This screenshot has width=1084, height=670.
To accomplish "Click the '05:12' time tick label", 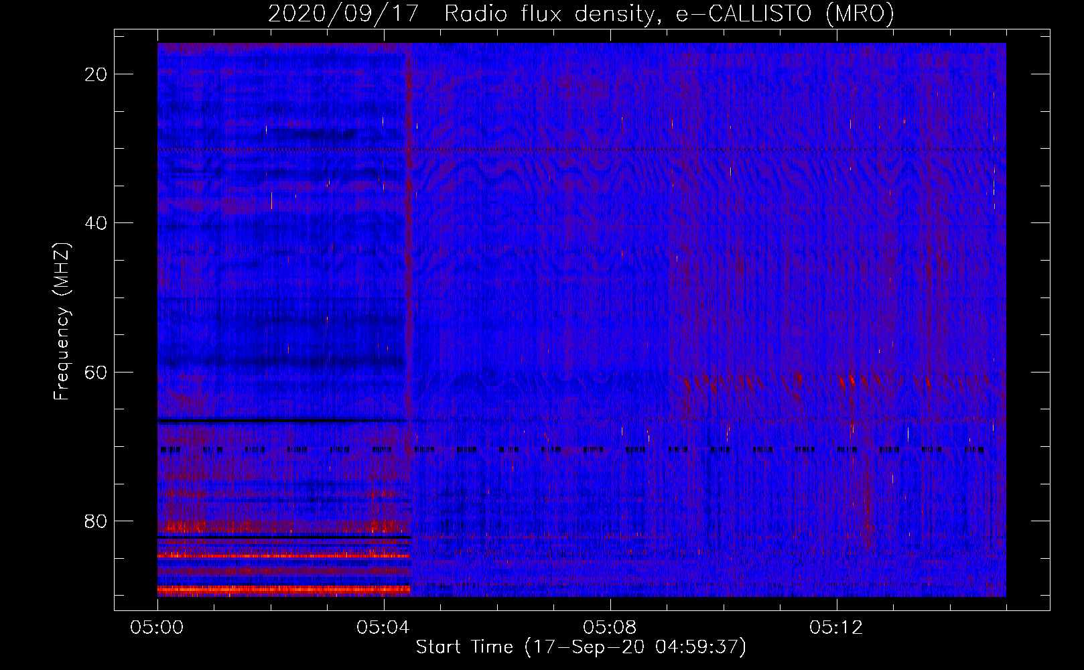I will click(x=837, y=628).
